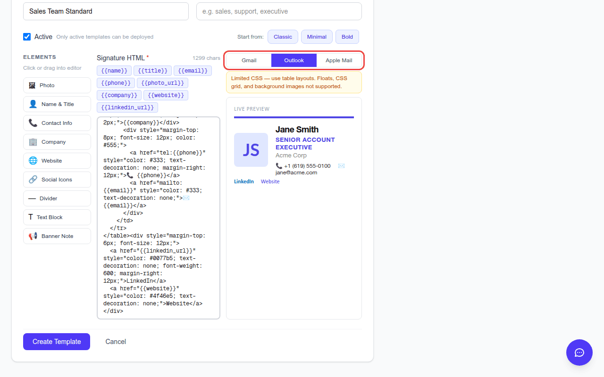The height and width of the screenshot is (377, 604).
Task: Click 'SENIOR ACCOUNT EXECUTIVE' title text
Action: point(305,143)
